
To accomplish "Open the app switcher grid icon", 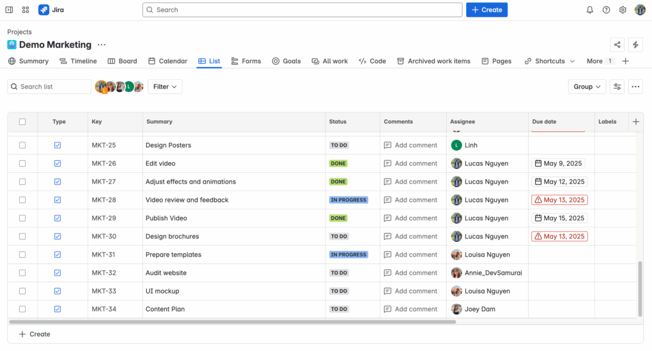I will pyautogui.click(x=26, y=10).
